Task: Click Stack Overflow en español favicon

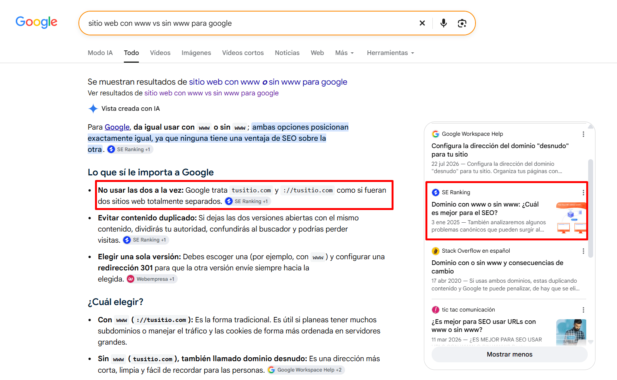Action: point(435,251)
